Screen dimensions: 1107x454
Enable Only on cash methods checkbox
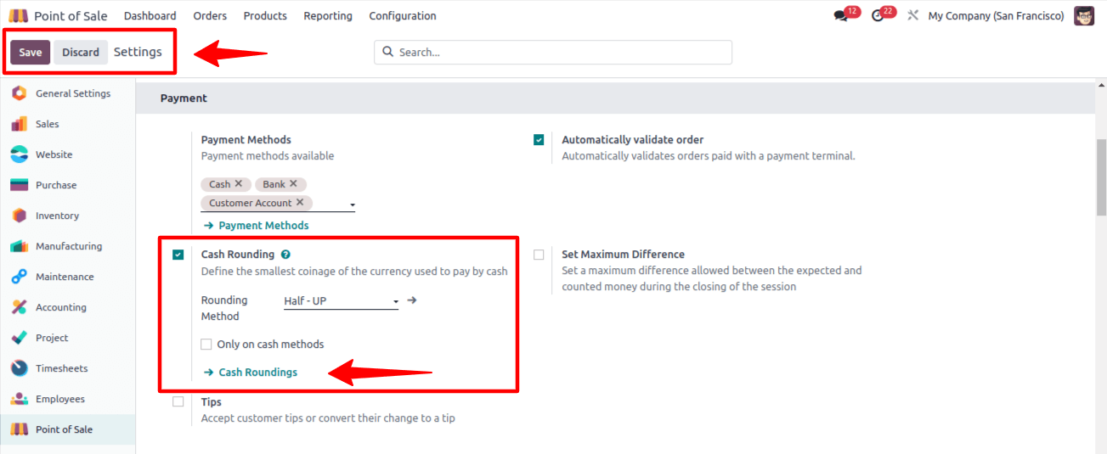(x=206, y=345)
